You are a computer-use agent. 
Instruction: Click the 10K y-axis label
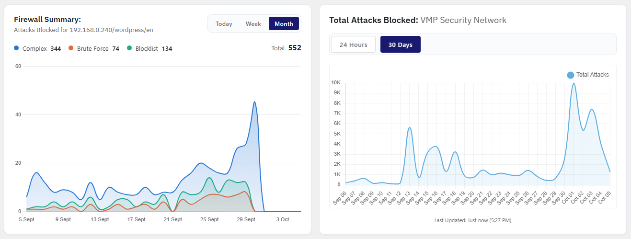[335, 82]
